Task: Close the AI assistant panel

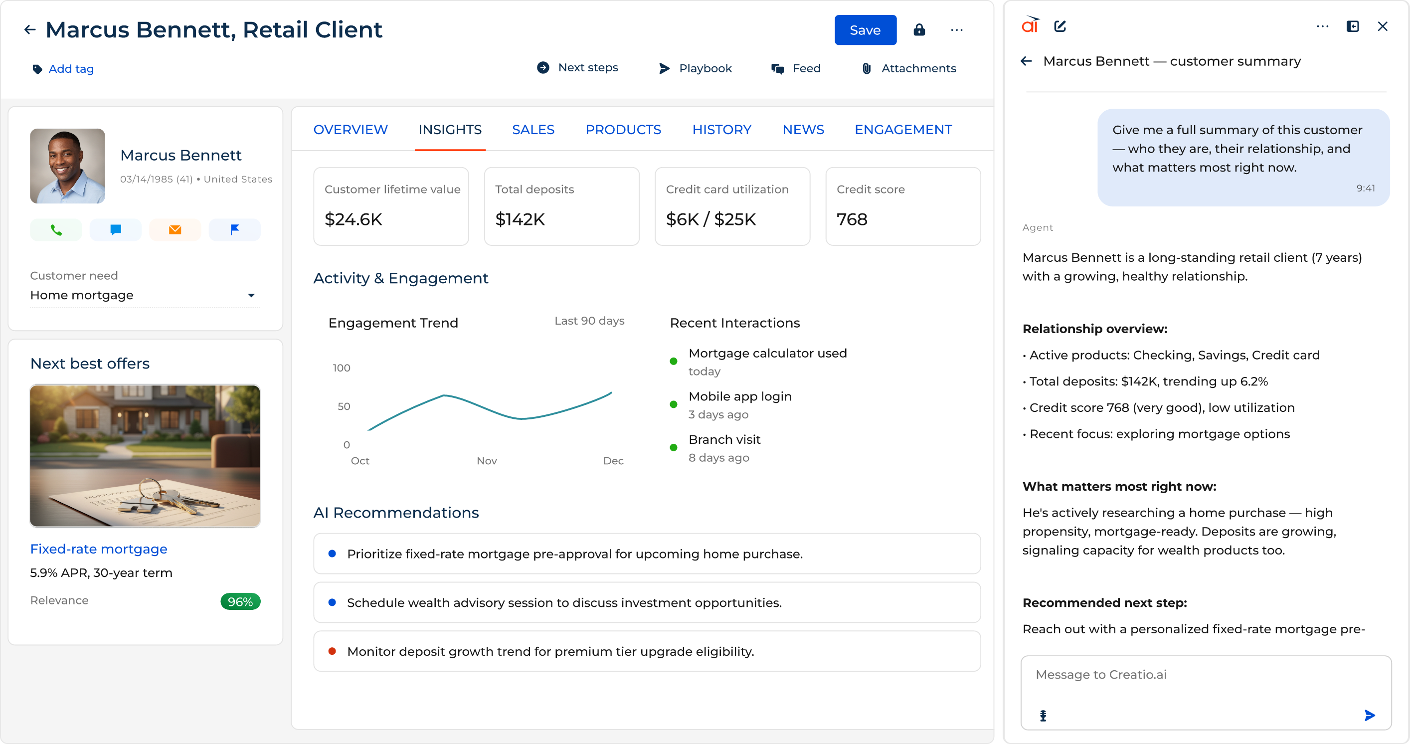Action: click(x=1383, y=26)
